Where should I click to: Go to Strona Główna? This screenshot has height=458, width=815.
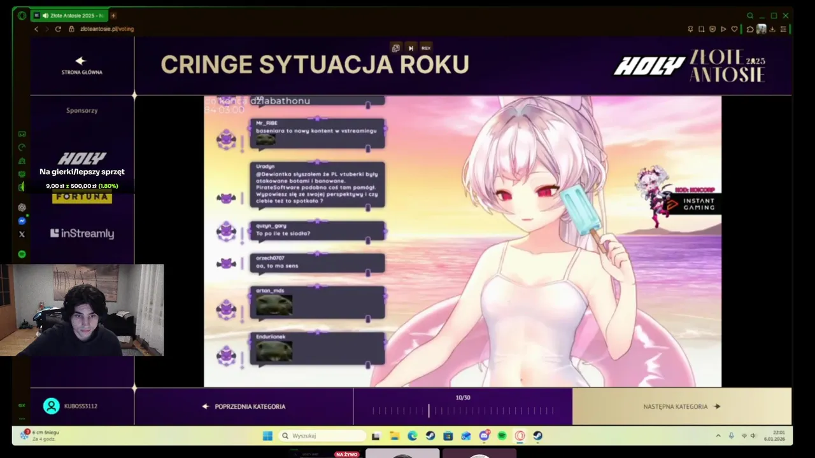tap(81, 66)
